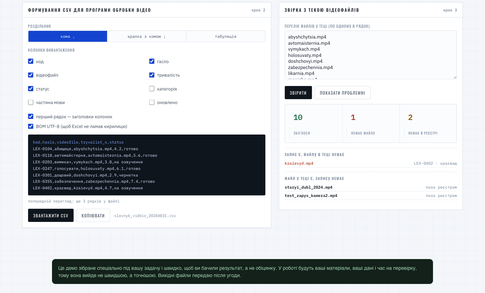Click the "Колонки вивантаження" section label
Image resolution: width=485 pixels, height=293 pixels.
pos(51,50)
